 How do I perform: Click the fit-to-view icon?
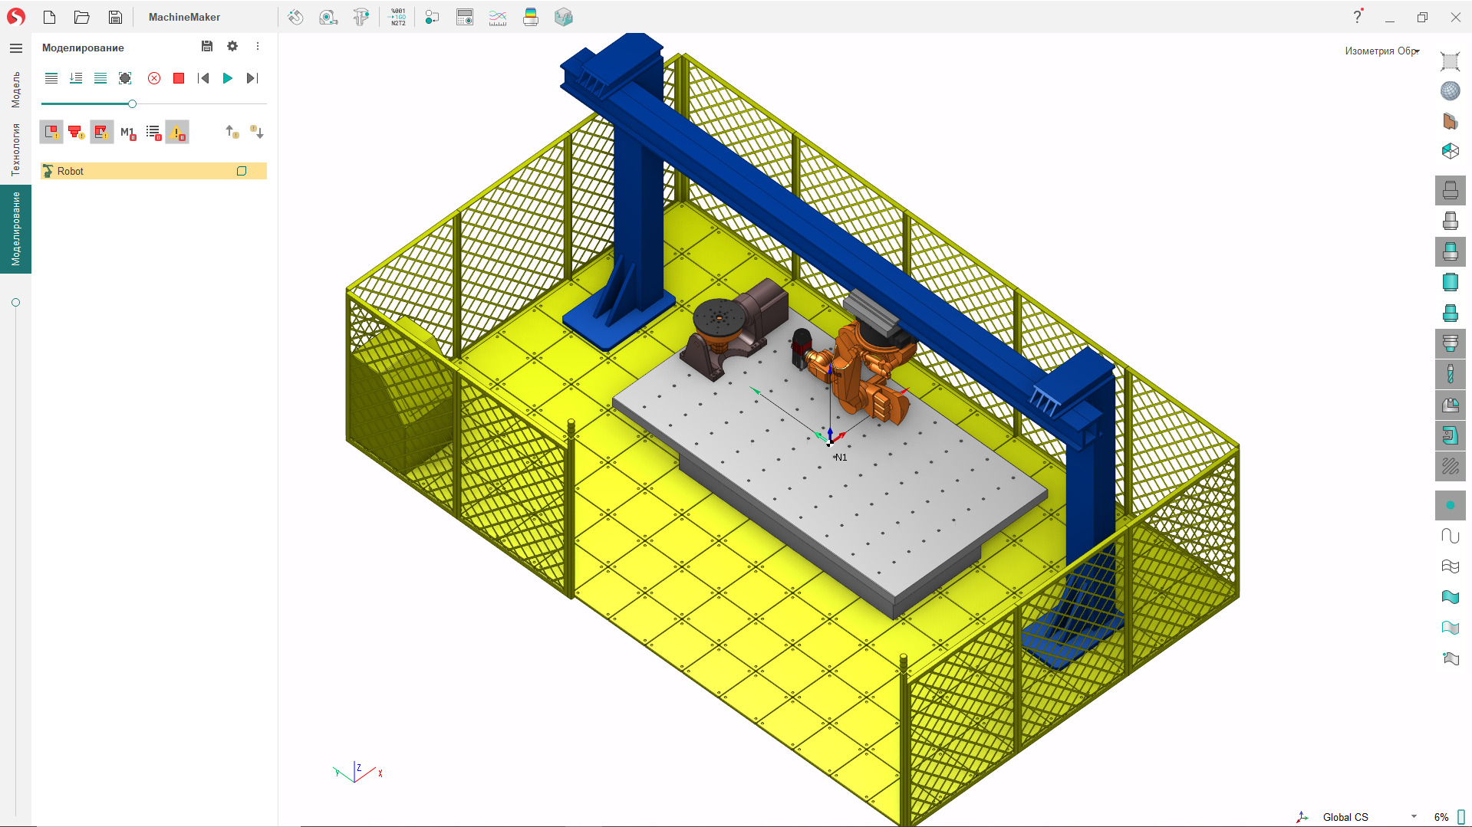[1450, 61]
